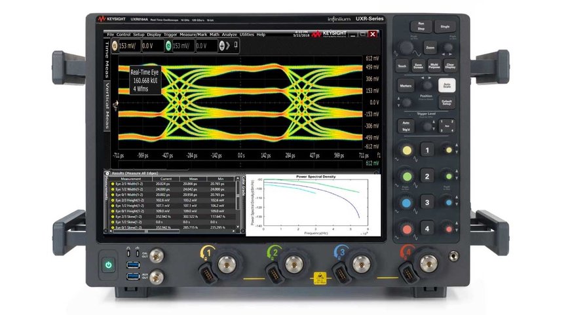Push the Save Screen button
This screenshot has width=570, height=315.
coord(418,65)
